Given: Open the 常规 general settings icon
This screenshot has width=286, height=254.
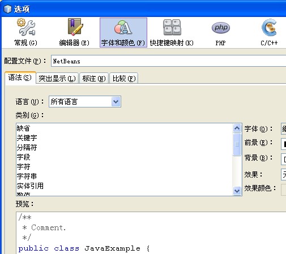Looking at the screenshot, I should click(x=26, y=32).
